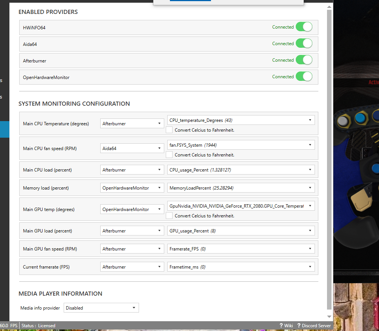Viewport: 379px width, 331px height.
Task: Click the OpenHardwareMonitor provider name
Action: [46, 77]
